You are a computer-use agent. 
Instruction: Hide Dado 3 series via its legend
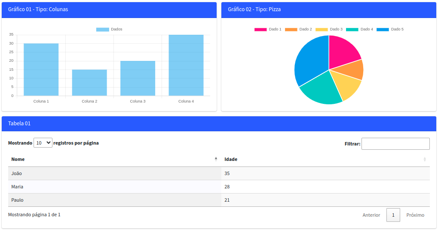point(329,29)
